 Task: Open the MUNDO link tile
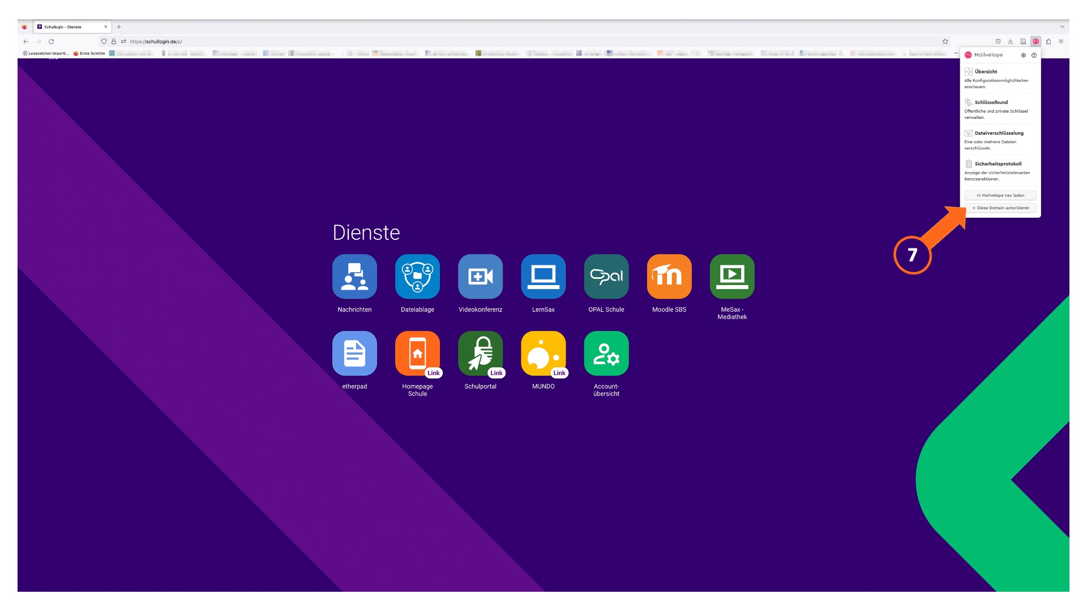(x=543, y=354)
